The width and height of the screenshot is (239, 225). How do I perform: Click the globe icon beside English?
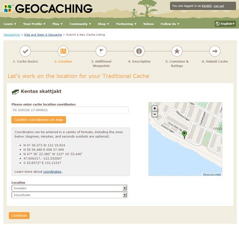click(x=218, y=24)
